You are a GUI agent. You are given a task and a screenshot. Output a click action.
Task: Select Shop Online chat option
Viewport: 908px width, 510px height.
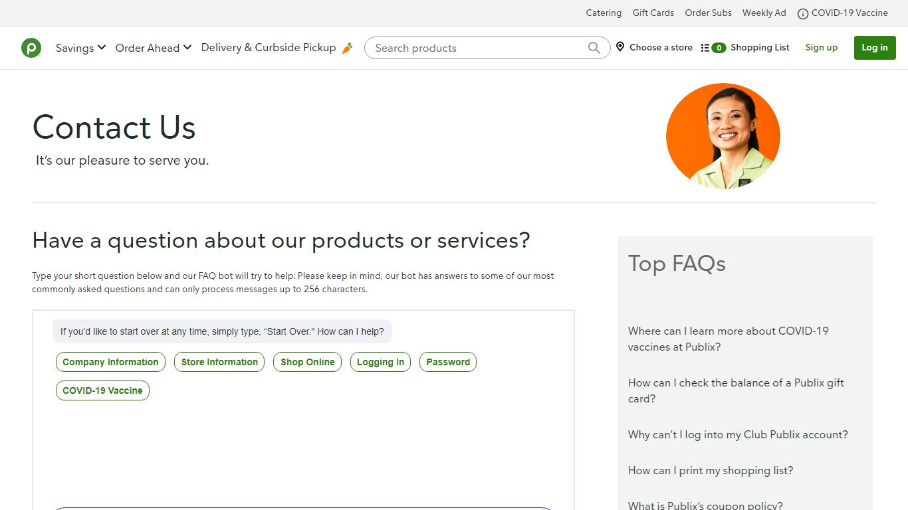(x=308, y=362)
